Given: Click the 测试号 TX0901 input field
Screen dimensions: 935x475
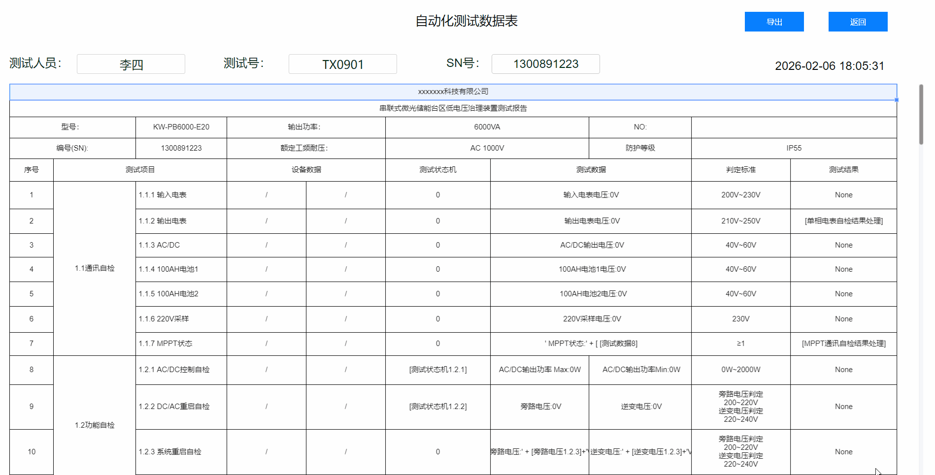Looking at the screenshot, I should pyautogui.click(x=342, y=64).
